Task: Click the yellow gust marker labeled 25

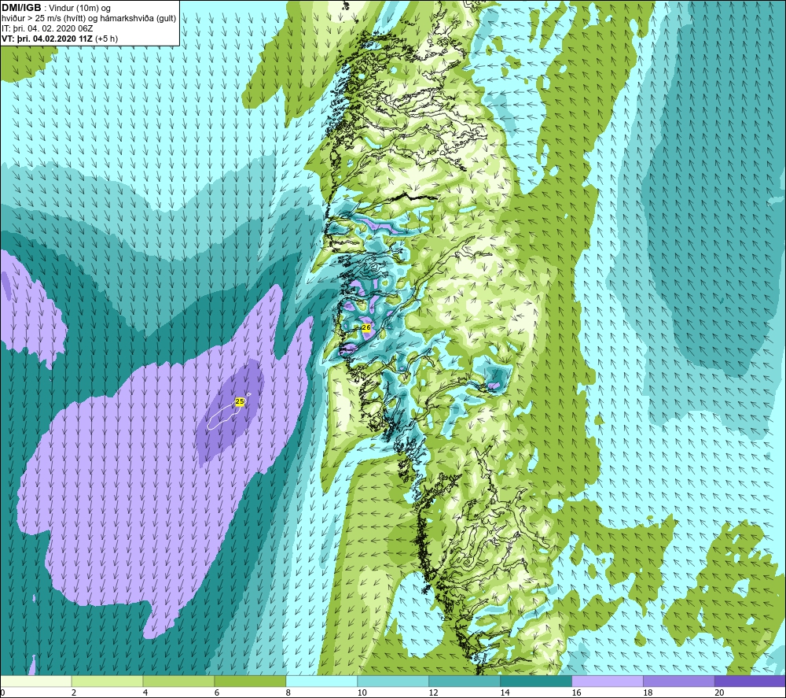Action: point(240,401)
